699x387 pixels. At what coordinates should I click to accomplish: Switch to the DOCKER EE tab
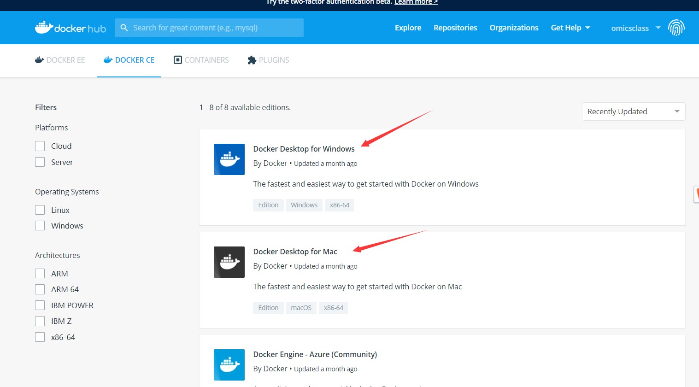(x=60, y=60)
